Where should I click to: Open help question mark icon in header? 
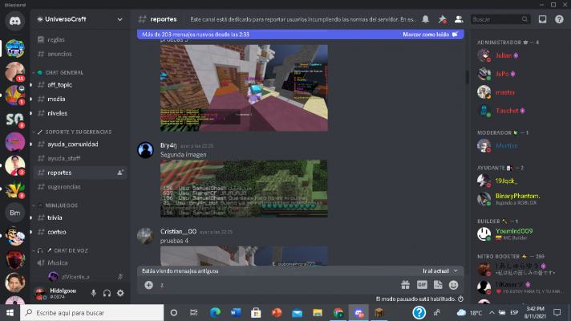(x=559, y=19)
